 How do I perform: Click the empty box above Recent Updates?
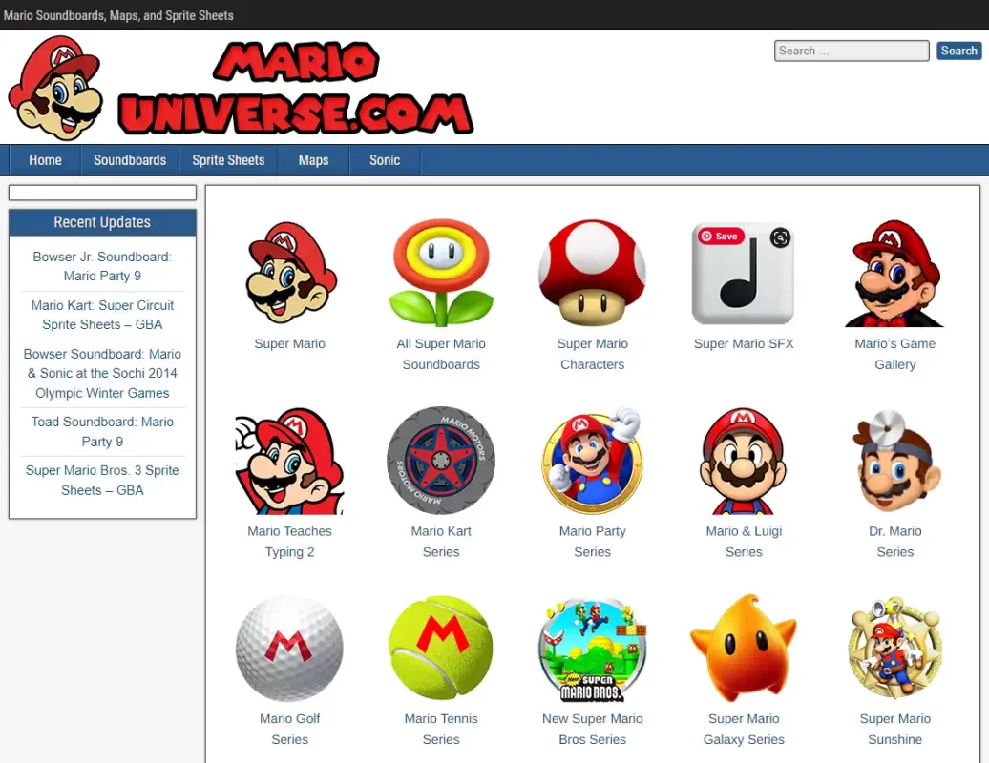point(102,193)
